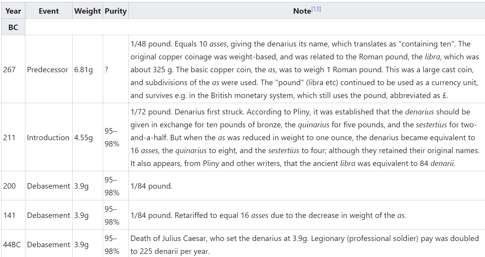Click the 44BC year cell
Image resolution: width=485 pixels, height=257 pixels.
pos(13,245)
